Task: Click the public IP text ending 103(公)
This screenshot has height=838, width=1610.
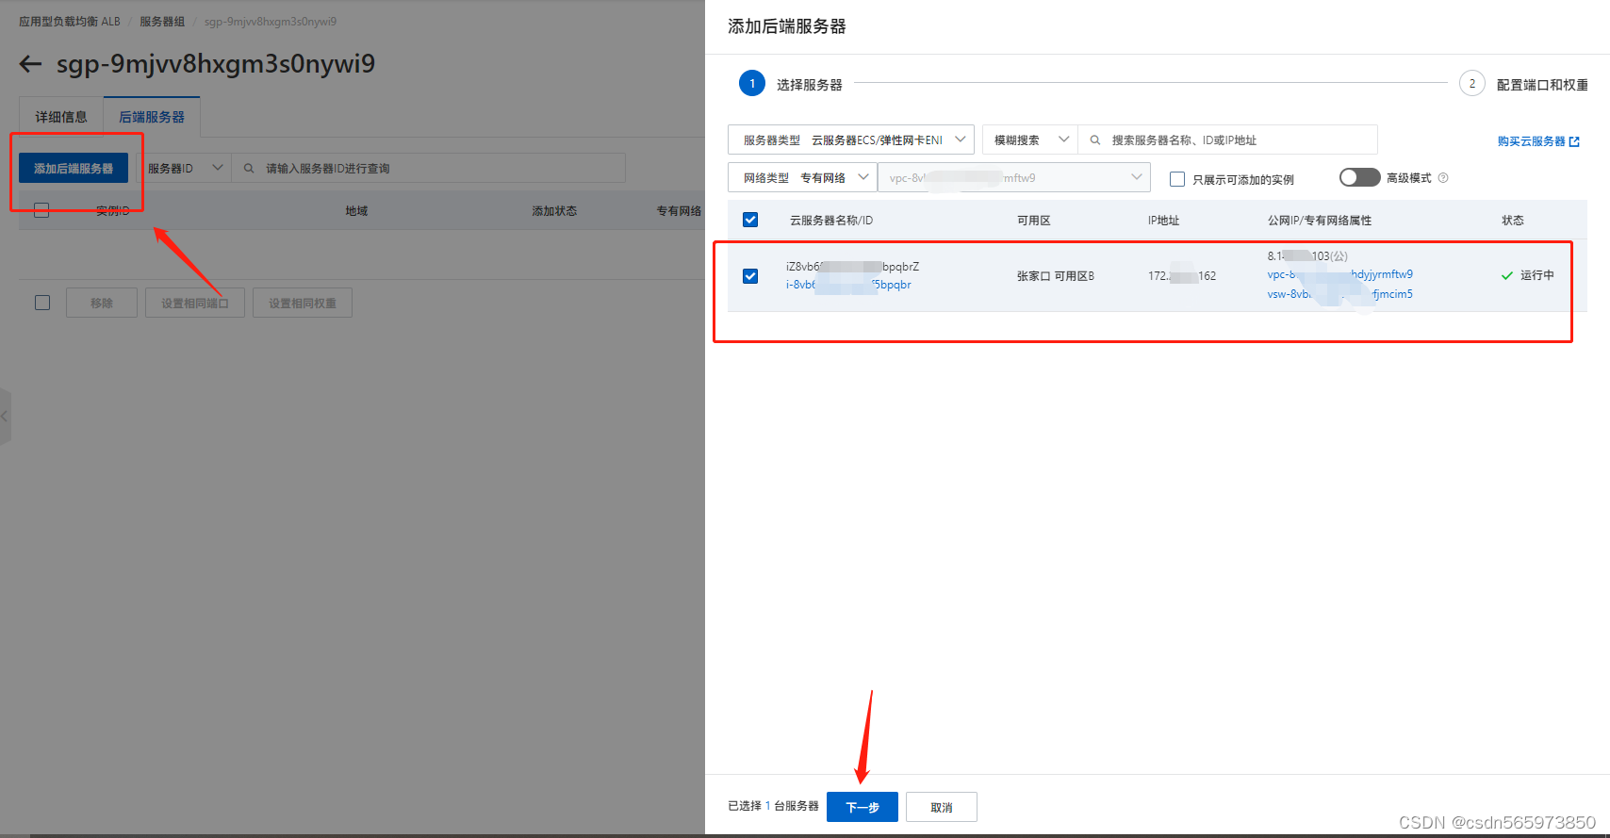Action: (x=1307, y=255)
